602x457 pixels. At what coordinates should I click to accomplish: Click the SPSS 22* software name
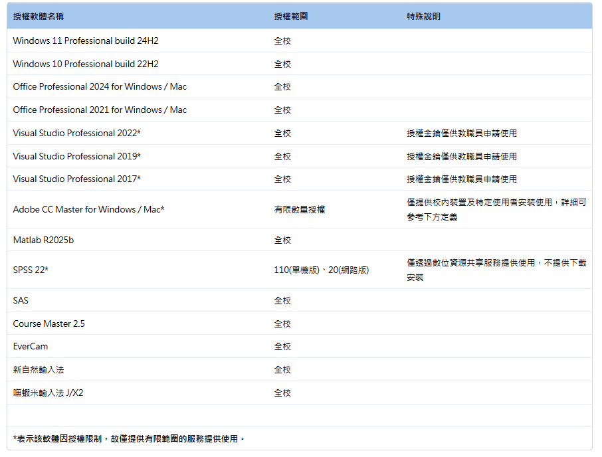(x=31, y=270)
